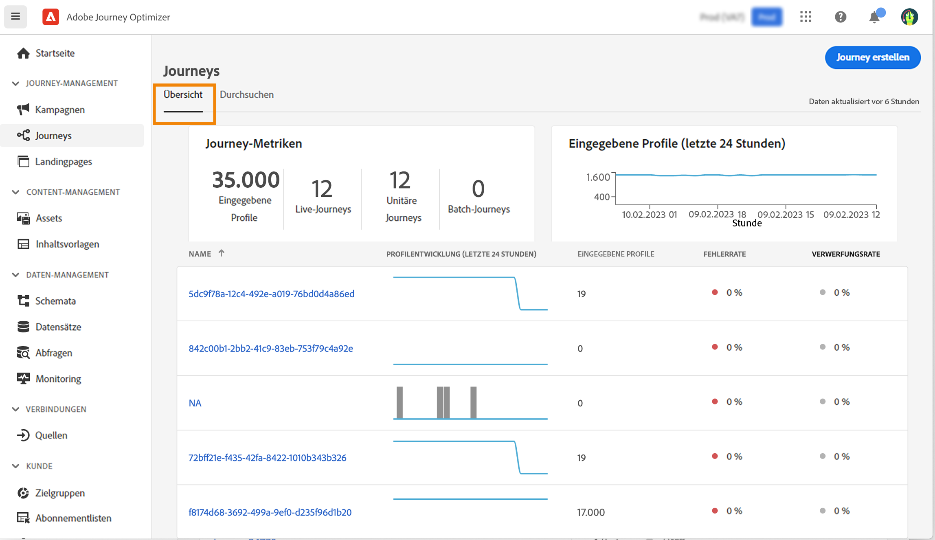Collapse the Daten-Management section
The image size is (935, 540).
pos(15,275)
